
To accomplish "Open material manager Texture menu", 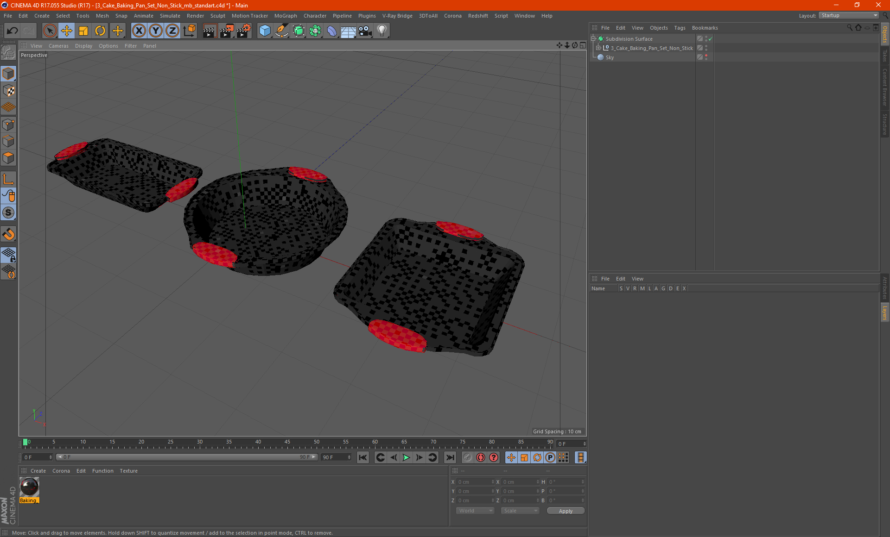I will (x=128, y=471).
